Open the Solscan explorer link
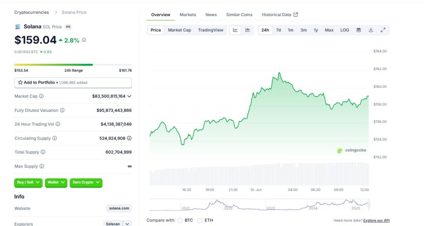424x226 pixels. point(113,224)
